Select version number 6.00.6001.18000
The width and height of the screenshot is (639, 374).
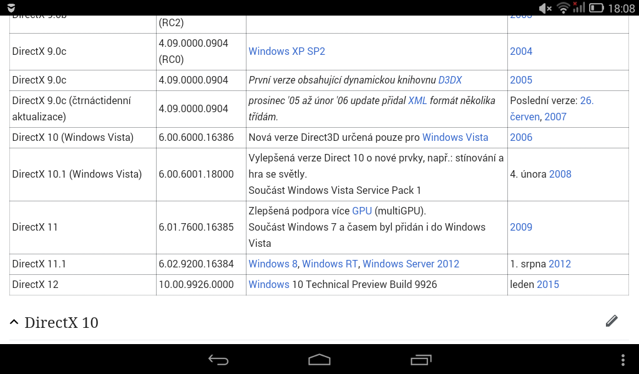[x=196, y=174]
